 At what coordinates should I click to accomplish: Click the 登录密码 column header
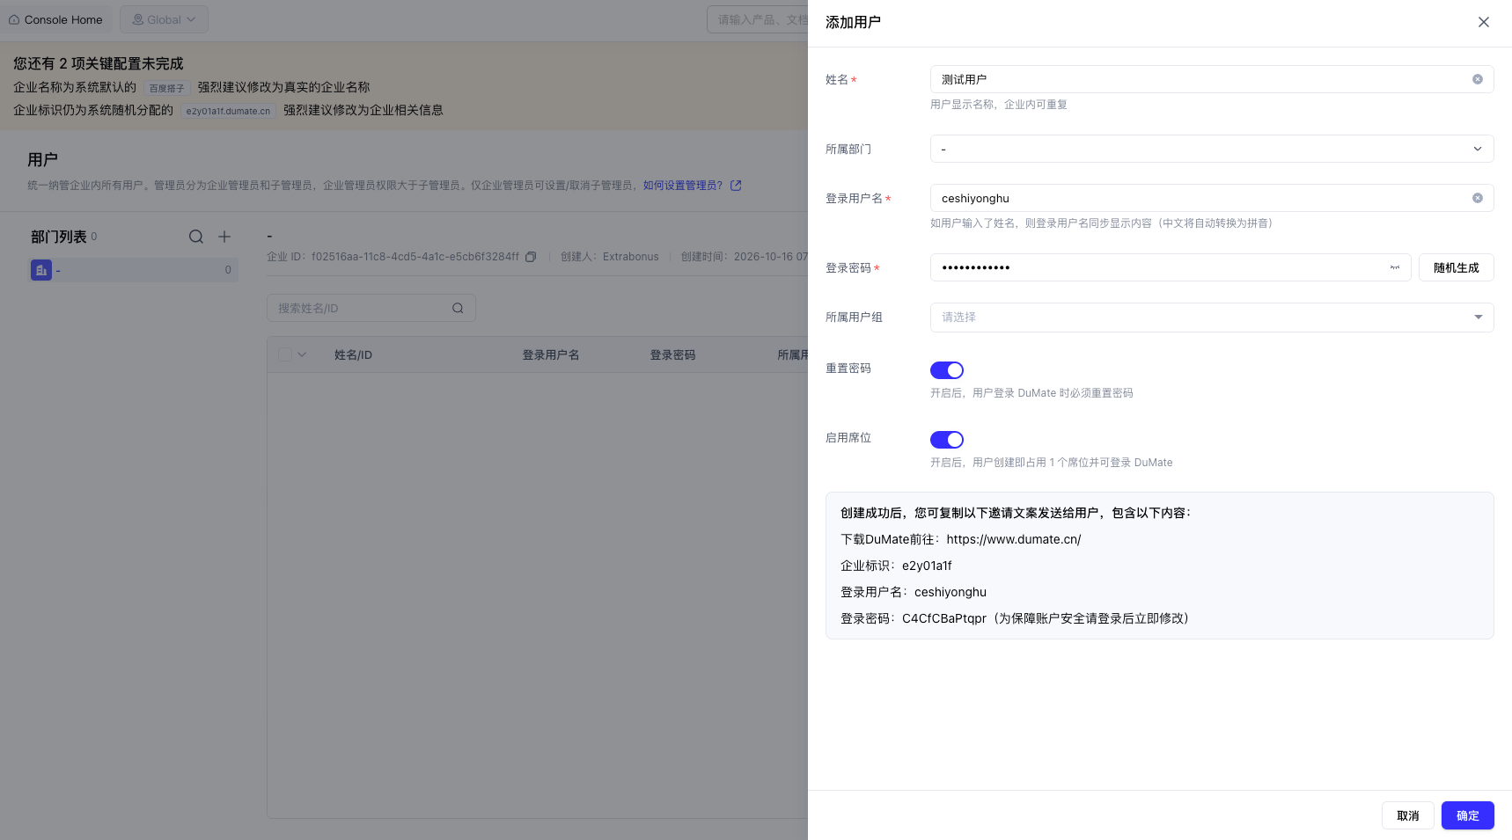coord(672,355)
